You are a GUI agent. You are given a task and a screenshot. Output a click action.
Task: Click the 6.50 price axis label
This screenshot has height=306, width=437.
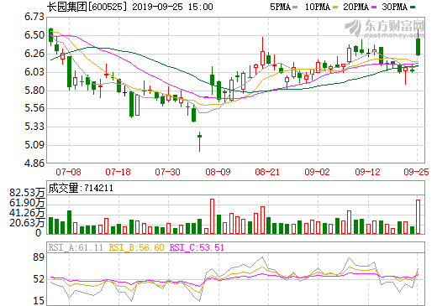pyautogui.click(x=34, y=35)
